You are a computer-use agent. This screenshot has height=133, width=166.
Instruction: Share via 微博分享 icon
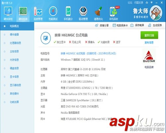(x=102, y=25)
